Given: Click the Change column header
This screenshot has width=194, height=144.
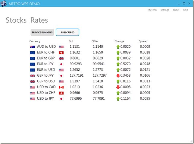Looking at the screenshot, I should [x=119, y=41].
